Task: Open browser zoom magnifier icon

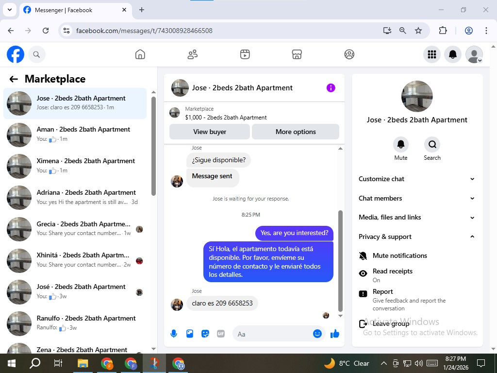Action: (x=402, y=31)
